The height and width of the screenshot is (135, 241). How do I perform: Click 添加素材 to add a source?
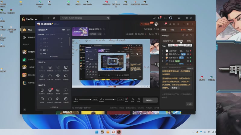54,57
